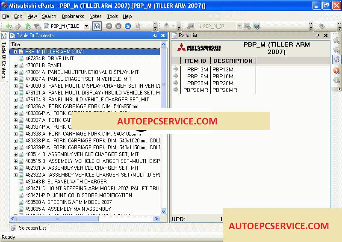The height and width of the screenshot is (242, 342).
Task: Select PBP20MR in the ITEM ID column
Action: coord(196,90)
